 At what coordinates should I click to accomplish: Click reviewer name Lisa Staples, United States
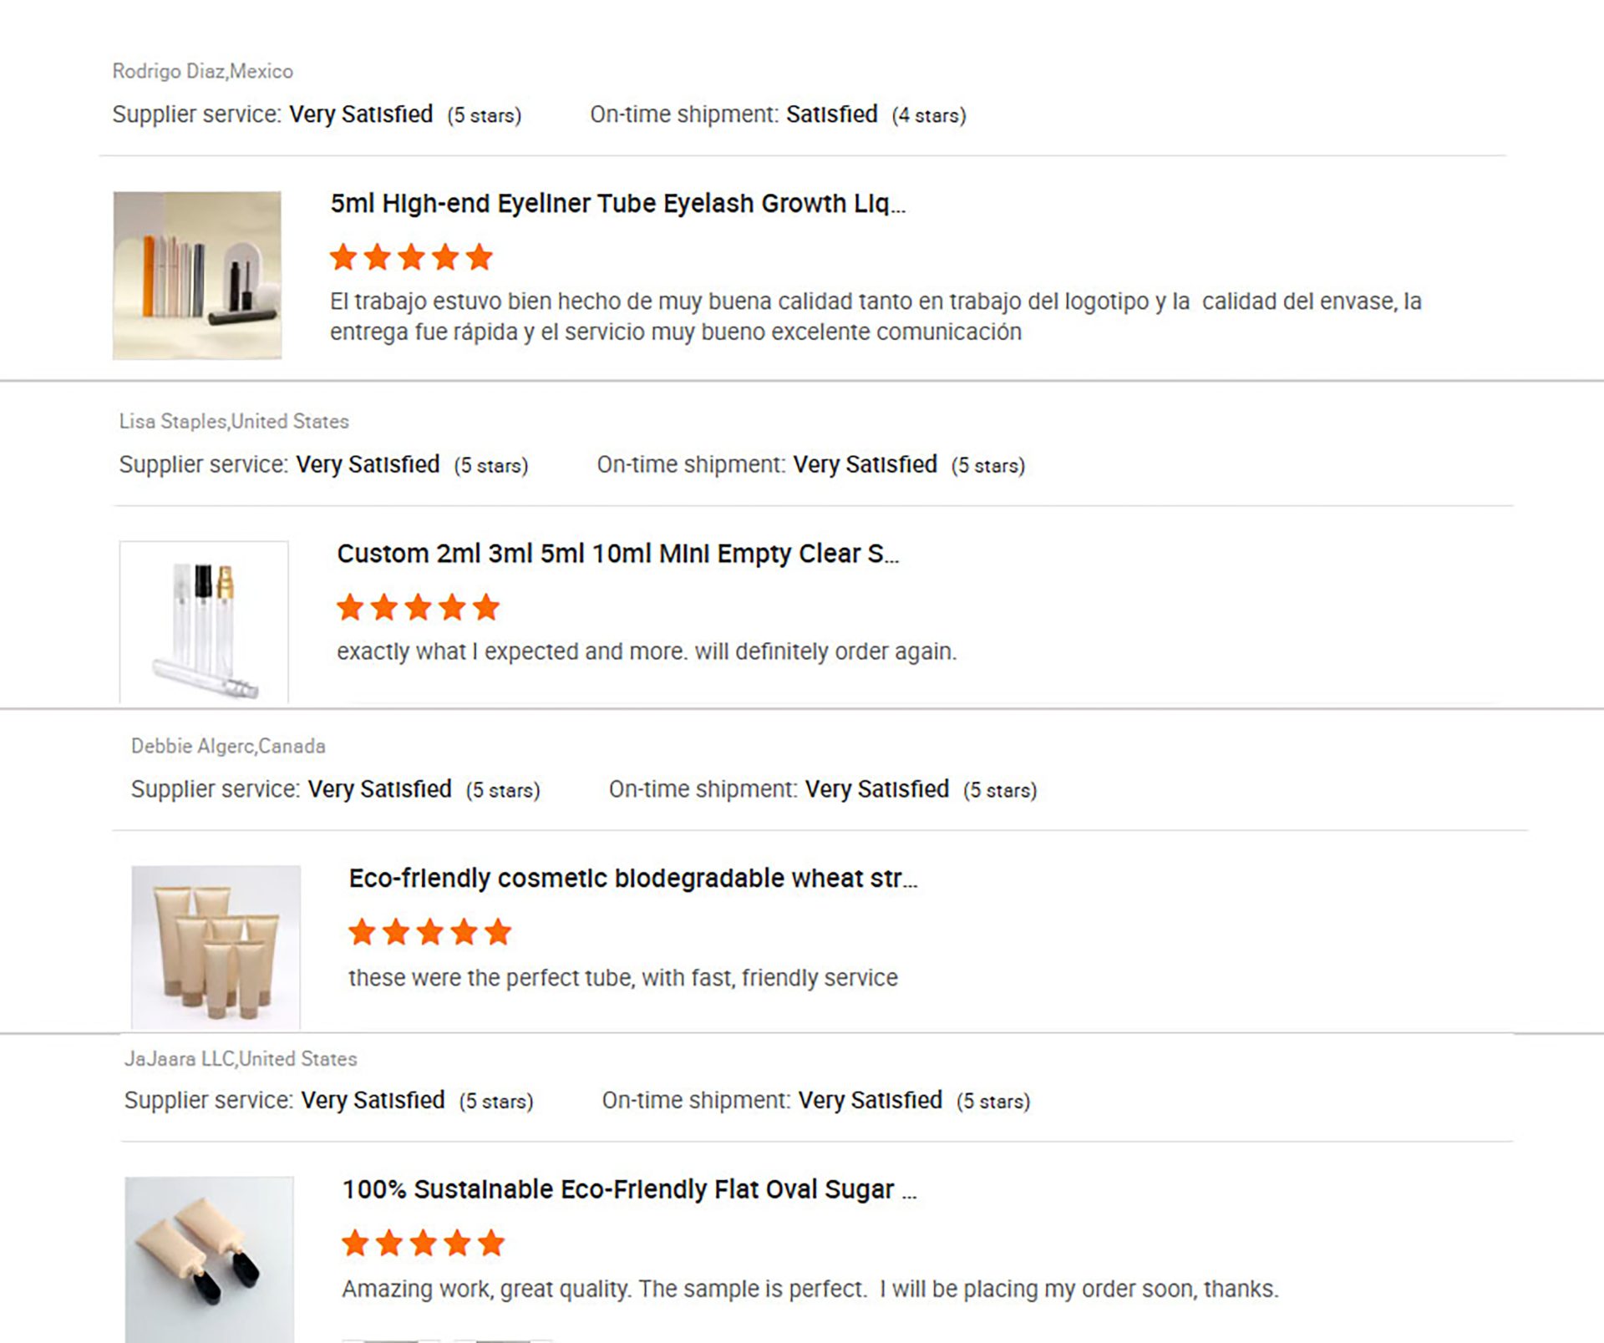point(234,421)
